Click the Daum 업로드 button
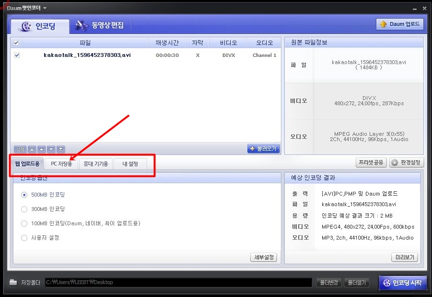 pyautogui.click(x=399, y=24)
